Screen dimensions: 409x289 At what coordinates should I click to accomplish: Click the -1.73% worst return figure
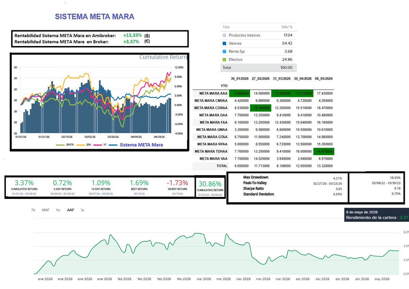[x=177, y=183]
